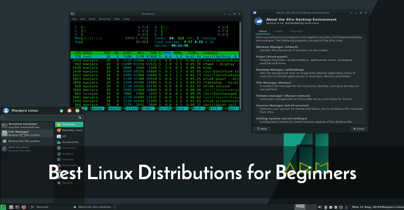404x210 pixels.
Task: Open the workspace switcher's first workspace
Action: [300, 207]
